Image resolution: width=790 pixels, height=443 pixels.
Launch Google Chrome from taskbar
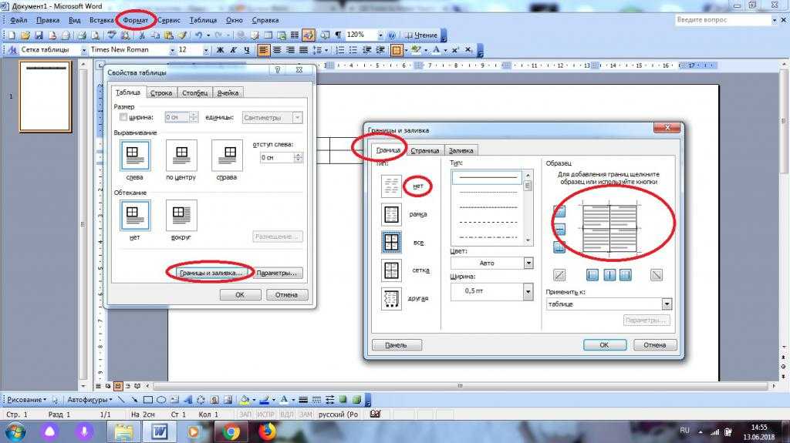pyautogui.click(x=231, y=432)
